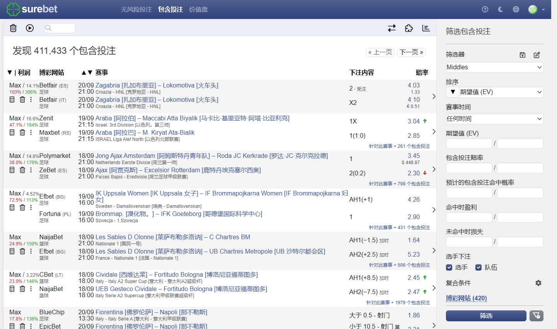The image size is (557, 329).
Task: Open the language globe icon
Action: click(x=516, y=9)
